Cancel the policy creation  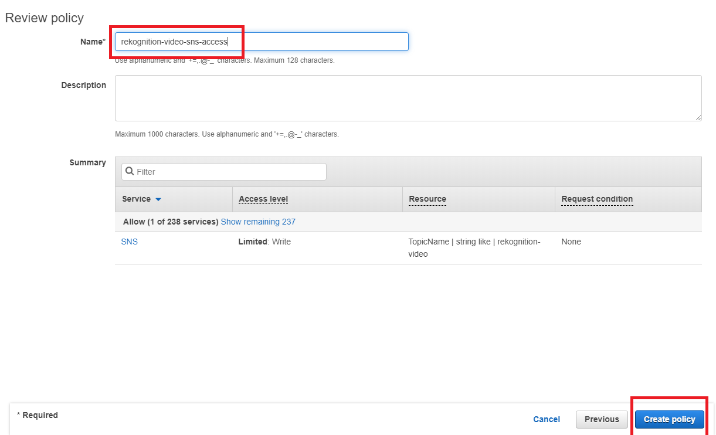coord(547,419)
